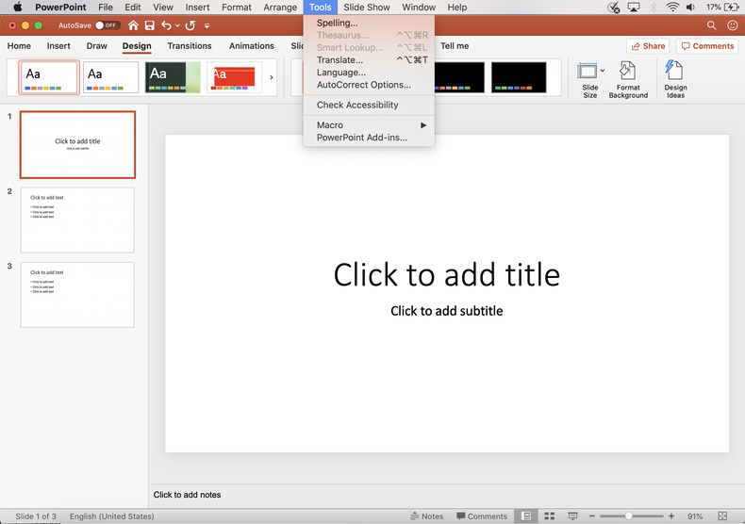Image resolution: width=745 pixels, height=524 pixels.
Task: Click the Home icon in title bar
Action: 133,25
